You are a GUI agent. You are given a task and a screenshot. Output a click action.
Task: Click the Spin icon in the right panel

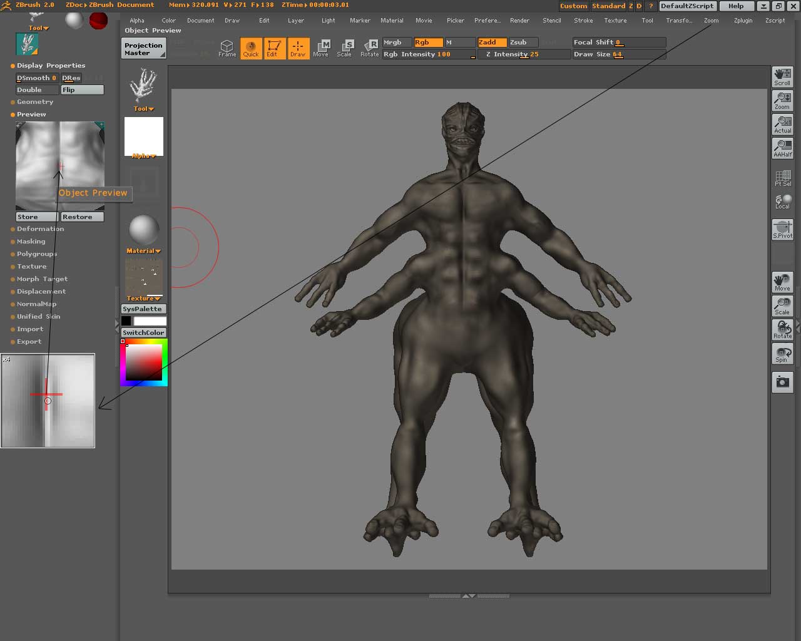pos(782,354)
